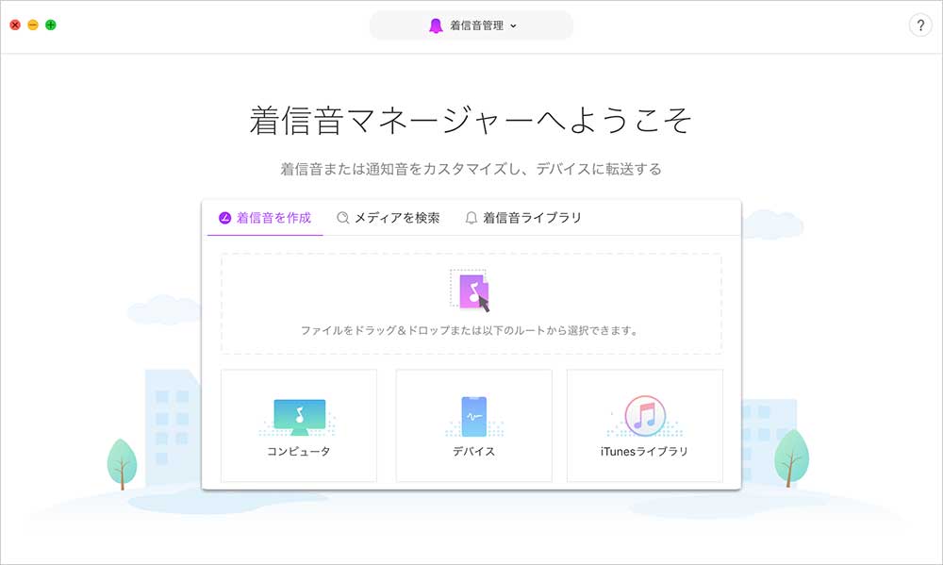The width and height of the screenshot is (943, 565).
Task: Click the 着信音マネージャーへようこそ heading
Action: tap(471, 121)
